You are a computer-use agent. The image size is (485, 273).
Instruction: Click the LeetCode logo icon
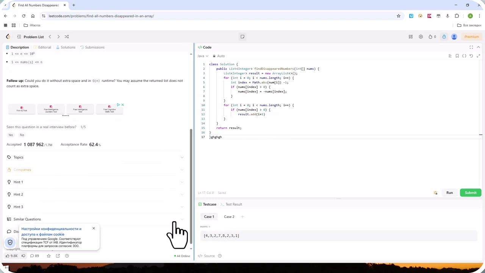coord(8,37)
